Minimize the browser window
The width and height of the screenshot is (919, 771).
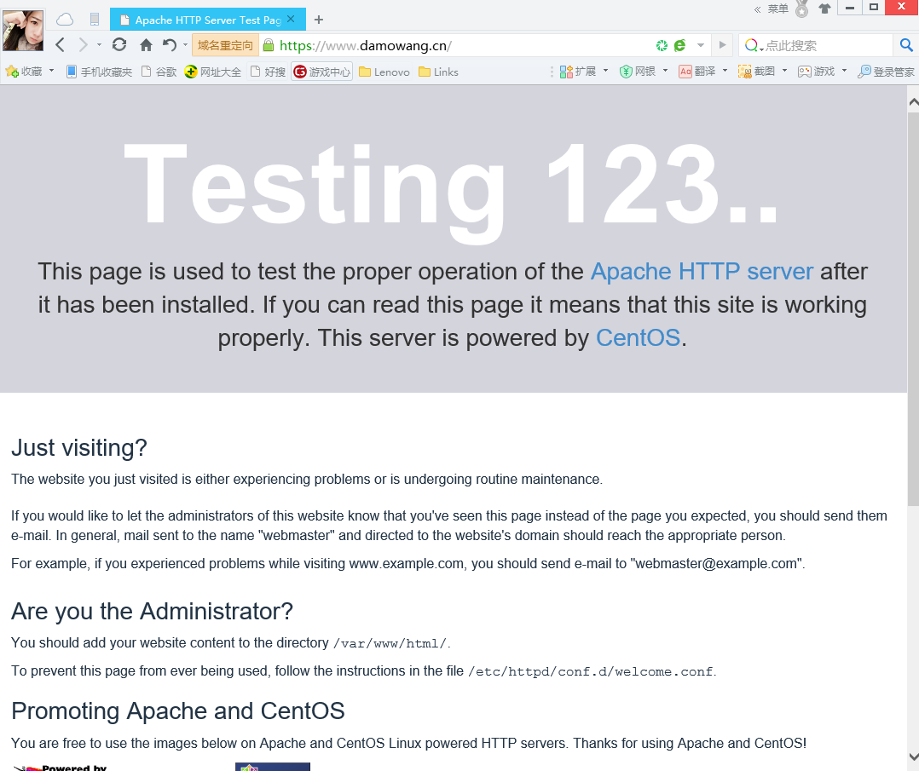[x=850, y=8]
